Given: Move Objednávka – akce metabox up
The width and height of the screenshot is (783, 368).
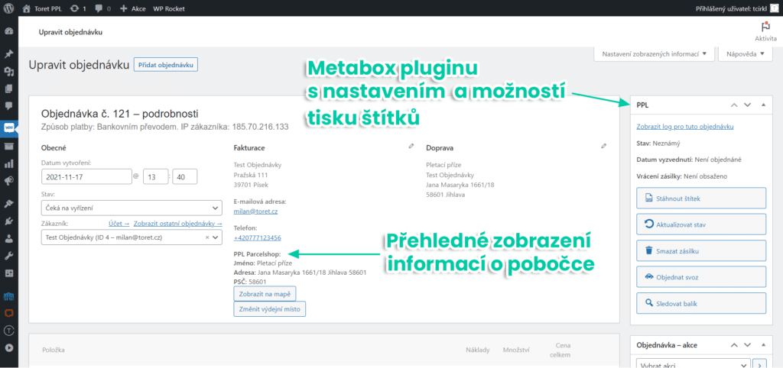Looking at the screenshot, I should pyautogui.click(x=733, y=345).
